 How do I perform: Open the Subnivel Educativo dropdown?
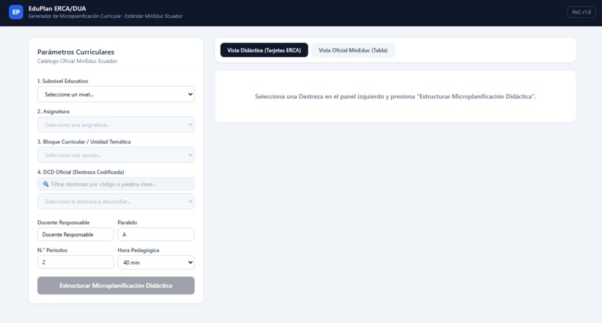116,94
